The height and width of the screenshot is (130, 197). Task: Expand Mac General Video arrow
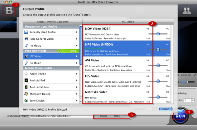click(x=77, y=39)
